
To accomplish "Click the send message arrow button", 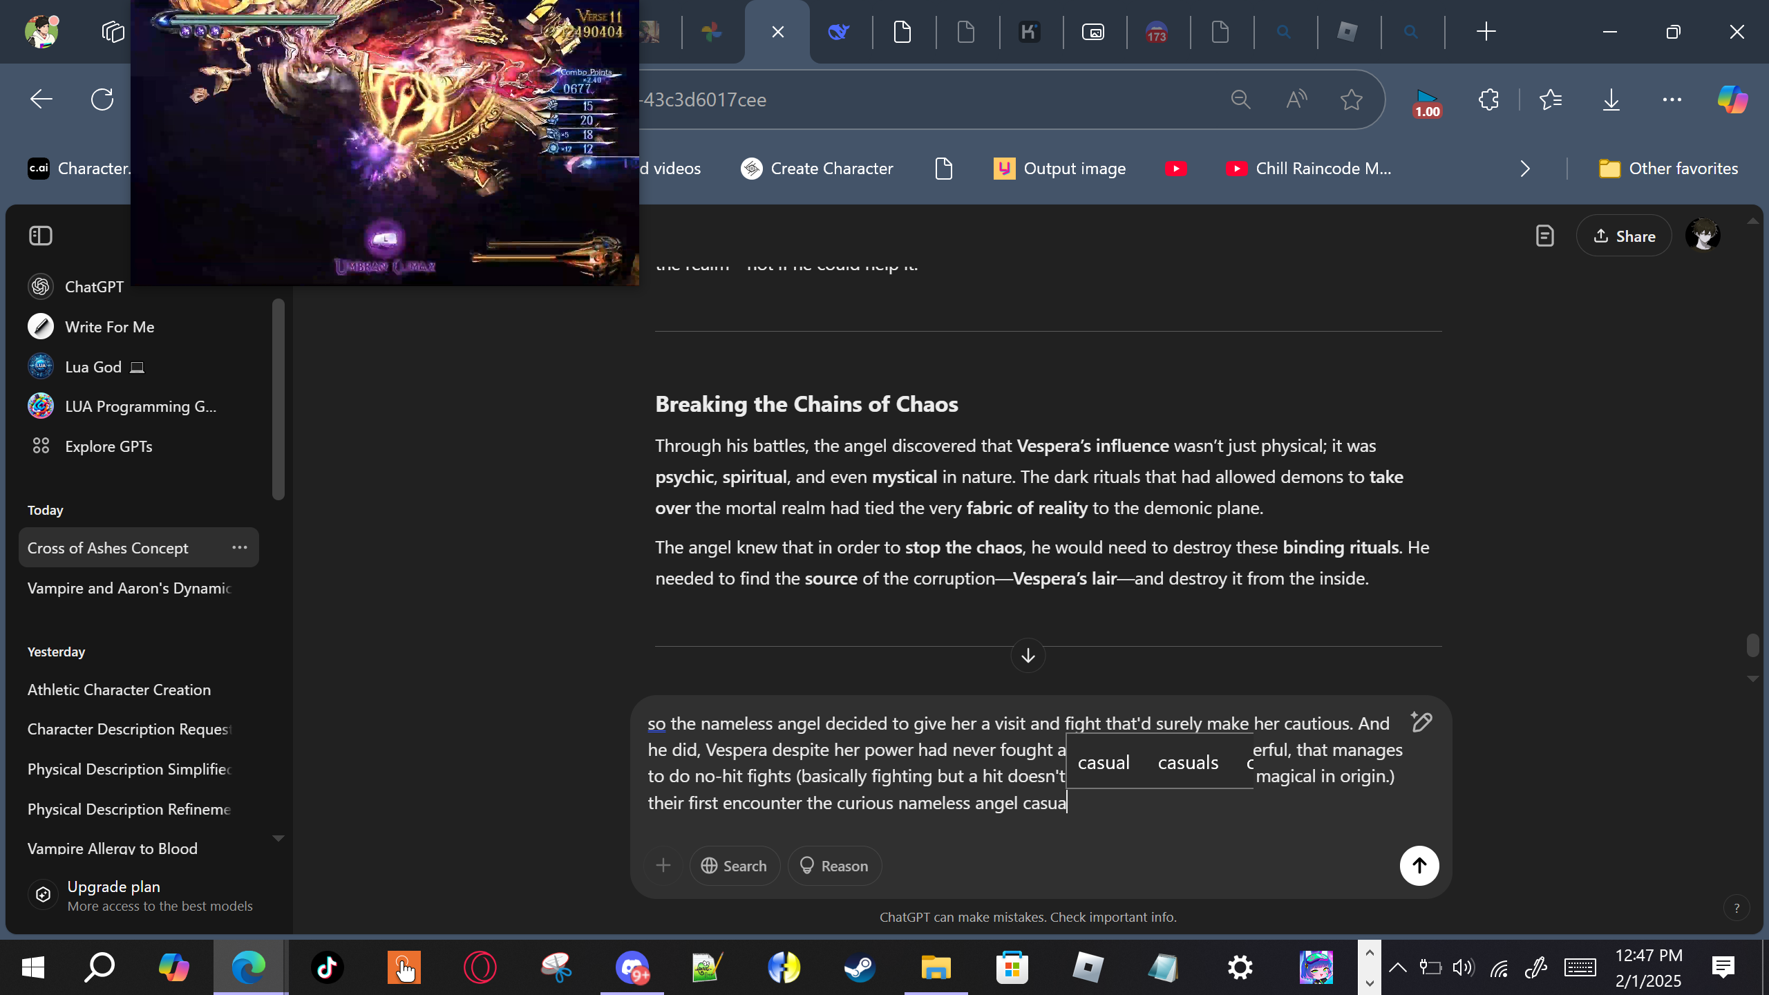I will point(1419,865).
